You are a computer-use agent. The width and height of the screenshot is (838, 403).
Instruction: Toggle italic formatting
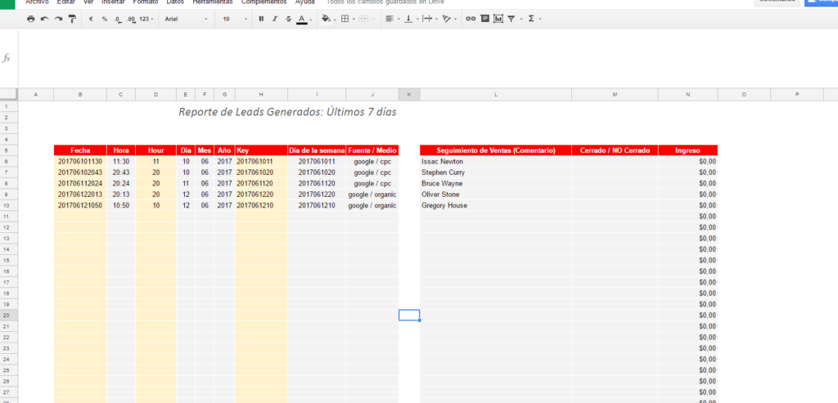275,19
